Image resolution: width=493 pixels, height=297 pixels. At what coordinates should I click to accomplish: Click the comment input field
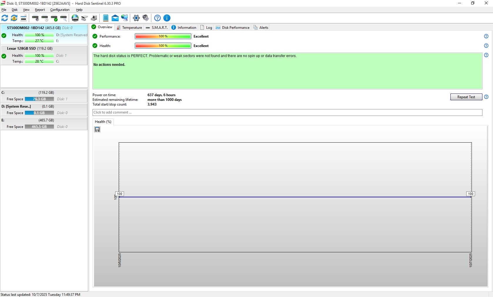click(x=287, y=112)
